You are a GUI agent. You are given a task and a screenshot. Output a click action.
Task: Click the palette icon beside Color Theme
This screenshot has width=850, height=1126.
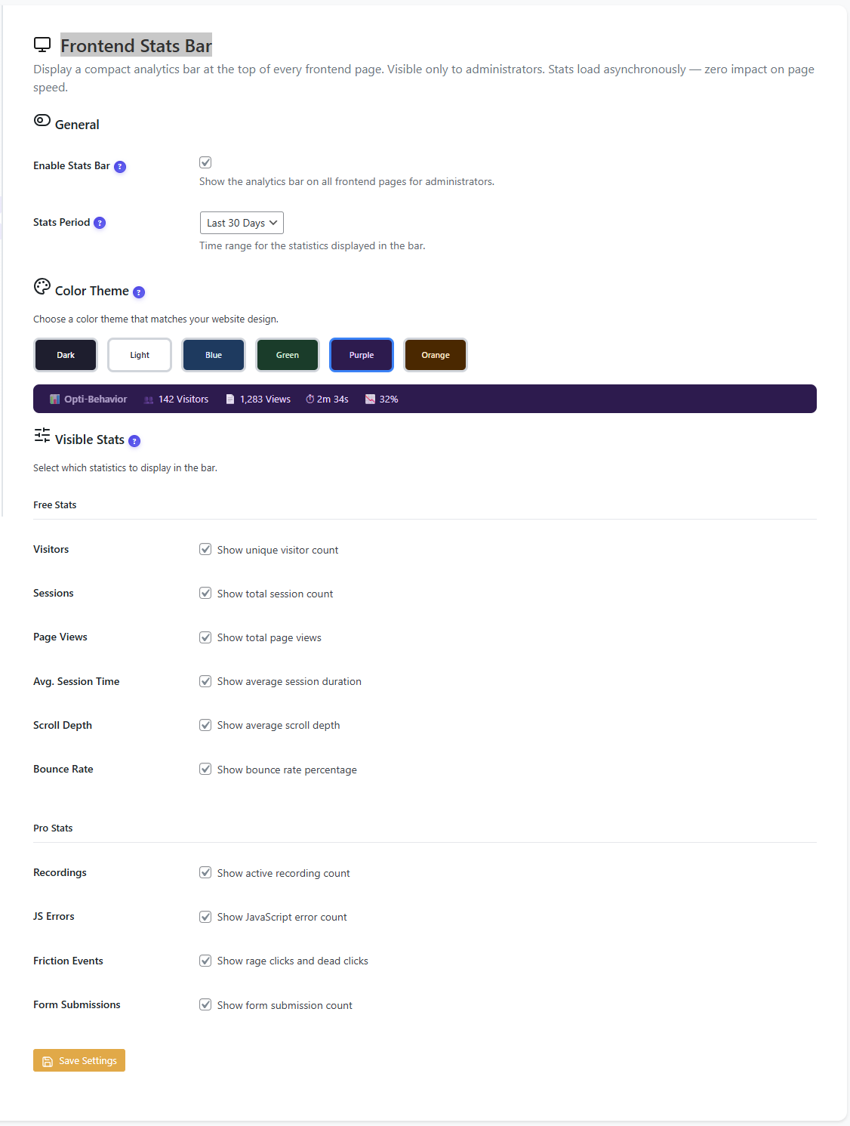(42, 287)
